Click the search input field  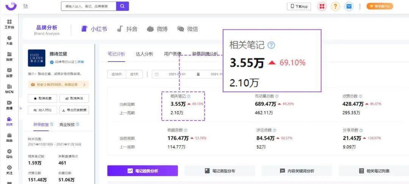(x=88, y=6)
